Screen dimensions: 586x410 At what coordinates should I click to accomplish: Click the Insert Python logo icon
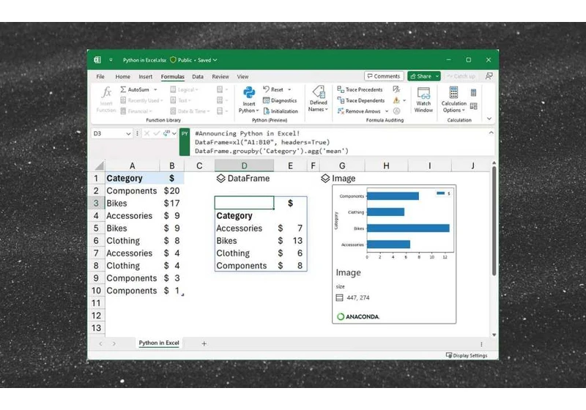pos(249,92)
